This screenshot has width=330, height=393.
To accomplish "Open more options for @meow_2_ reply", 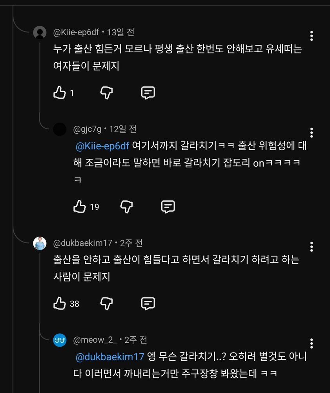I will (x=312, y=343).
